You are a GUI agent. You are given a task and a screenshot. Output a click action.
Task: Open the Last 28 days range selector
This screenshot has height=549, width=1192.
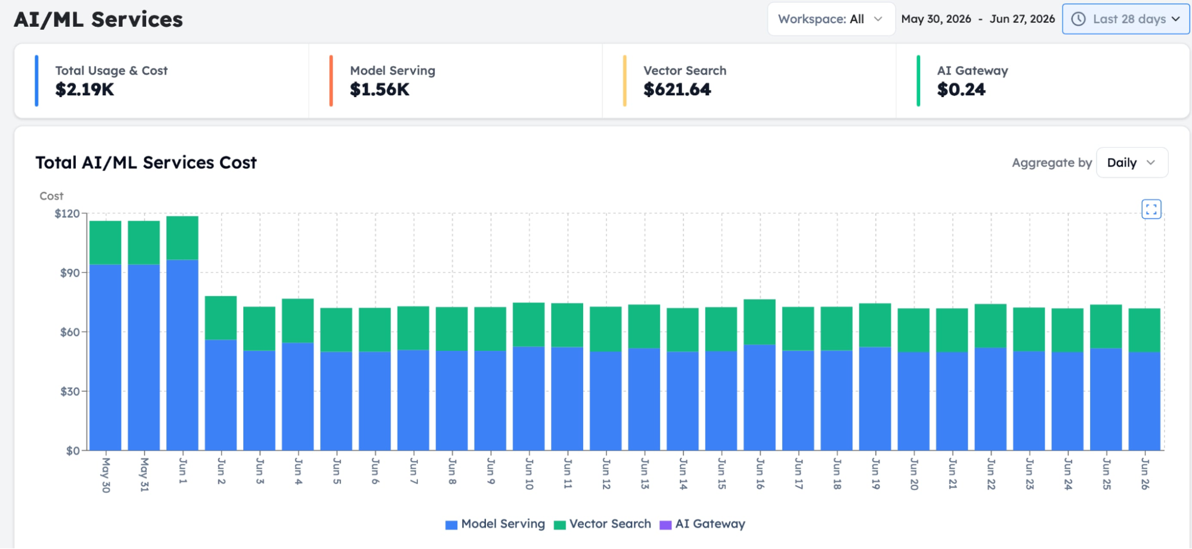pyautogui.click(x=1125, y=19)
